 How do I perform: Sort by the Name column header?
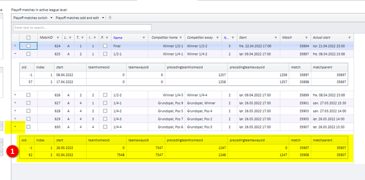118,38
